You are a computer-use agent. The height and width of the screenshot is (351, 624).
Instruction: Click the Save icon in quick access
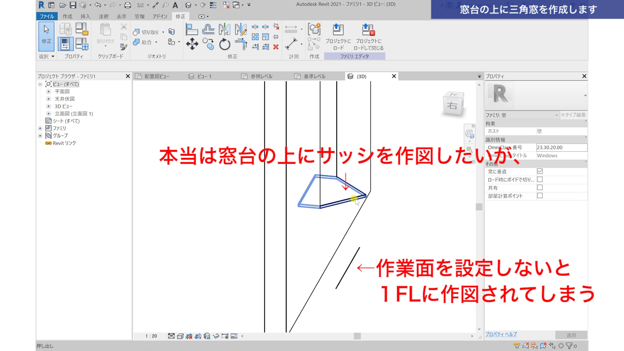point(73,5)
